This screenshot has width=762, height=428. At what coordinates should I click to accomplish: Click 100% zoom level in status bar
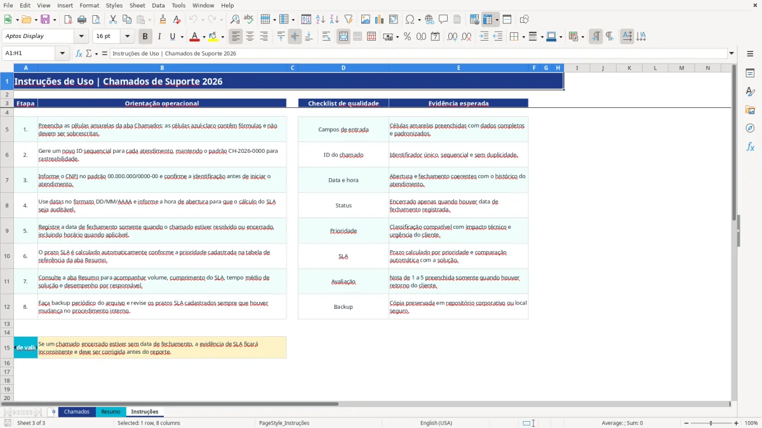[x=751, y=423]
